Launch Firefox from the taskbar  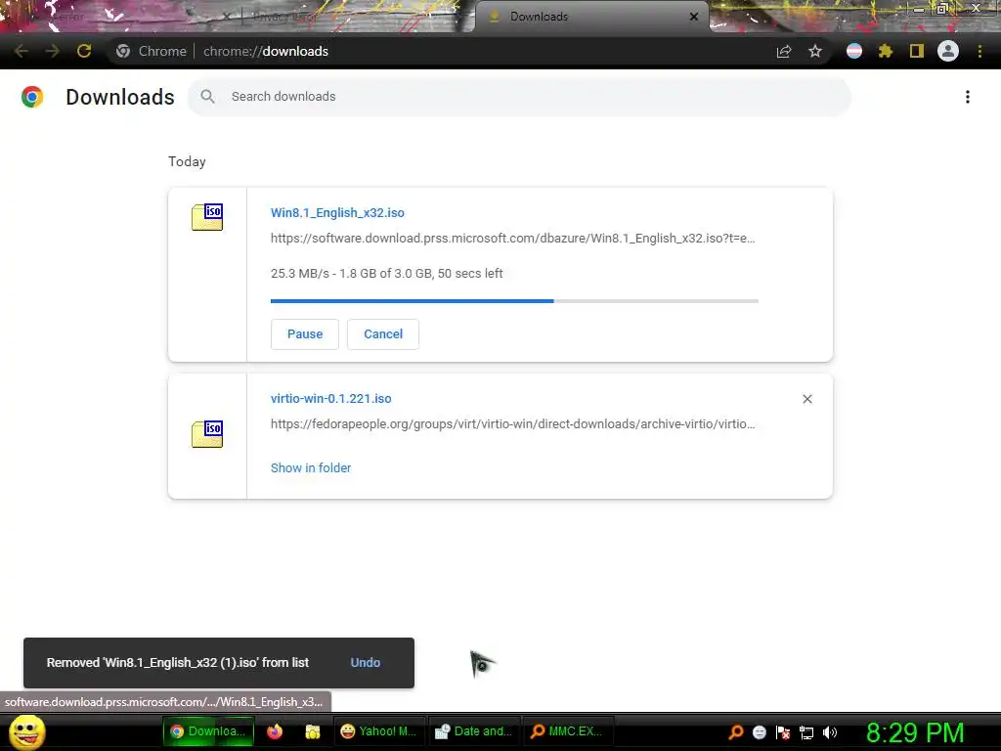pos(275,731)
